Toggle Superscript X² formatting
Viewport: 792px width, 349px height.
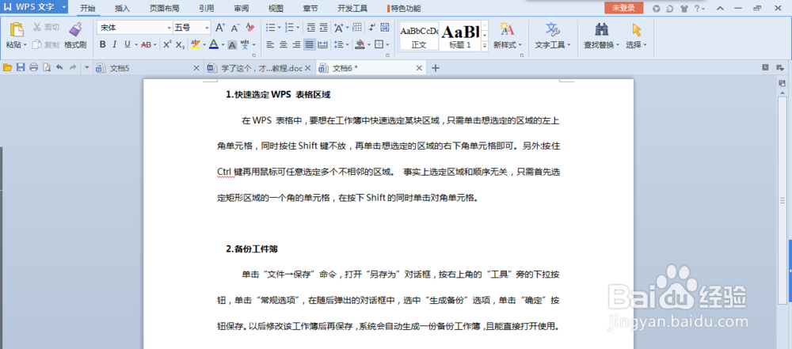[x=167, y=44]
